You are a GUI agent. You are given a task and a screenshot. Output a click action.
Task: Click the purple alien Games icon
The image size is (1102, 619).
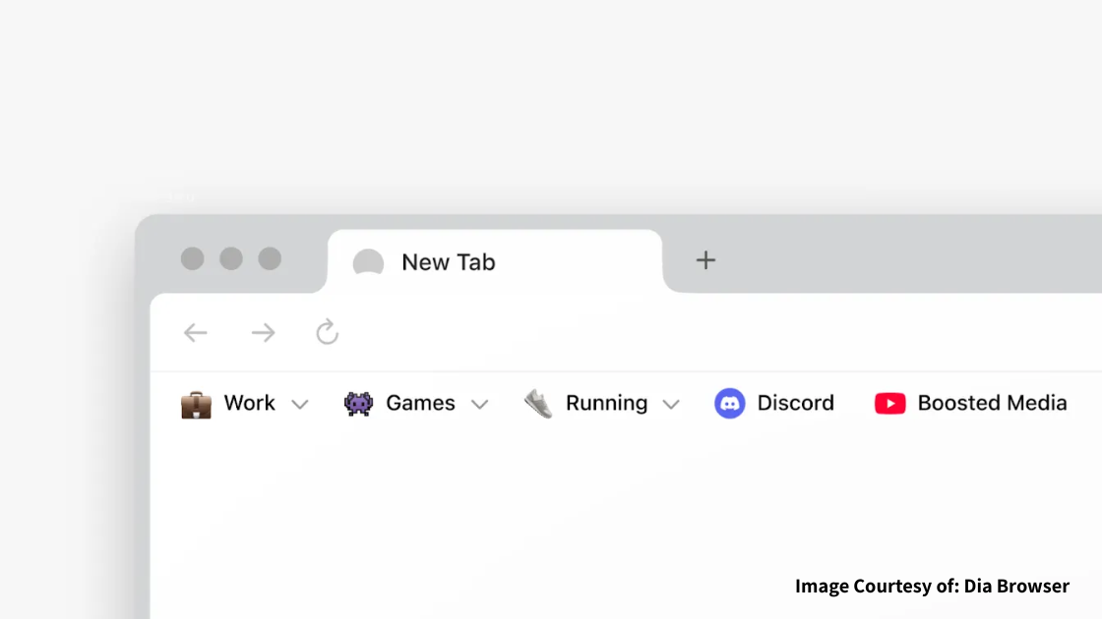(x=358, y=404)
